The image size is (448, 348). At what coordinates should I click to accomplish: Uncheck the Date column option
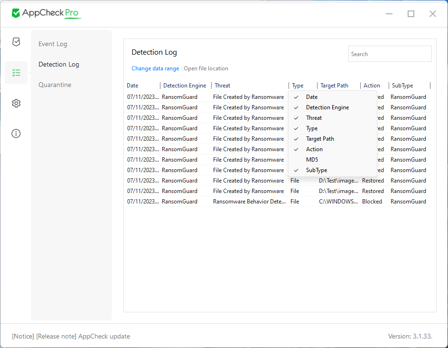pos(312,97)
